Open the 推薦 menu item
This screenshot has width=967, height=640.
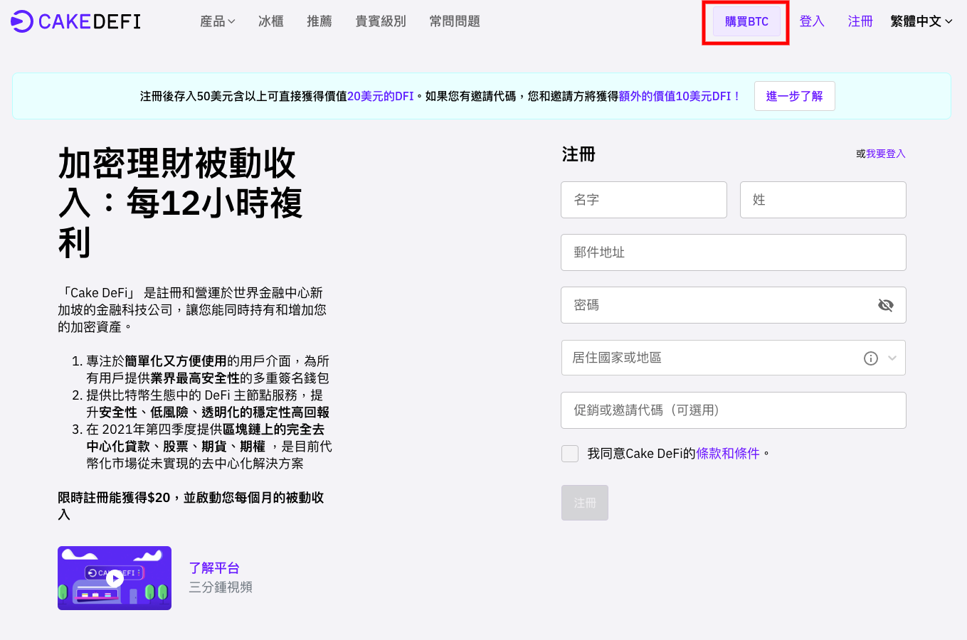coord(319,21)
